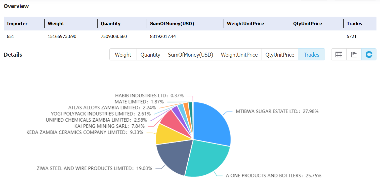Click the ATLAS ALLOYS ZAMBIA 2.24% label
The image size is (380, 185).
pyautogui.click(x=112, y=108)
